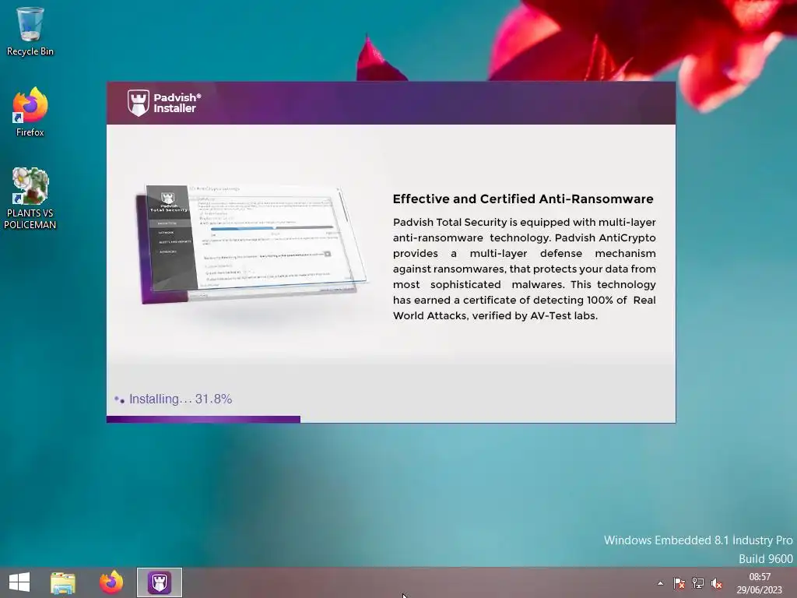Open the Recycle Bin desktop icon
The width and height of the screenshot is (797, 598).
pos(30,31)
